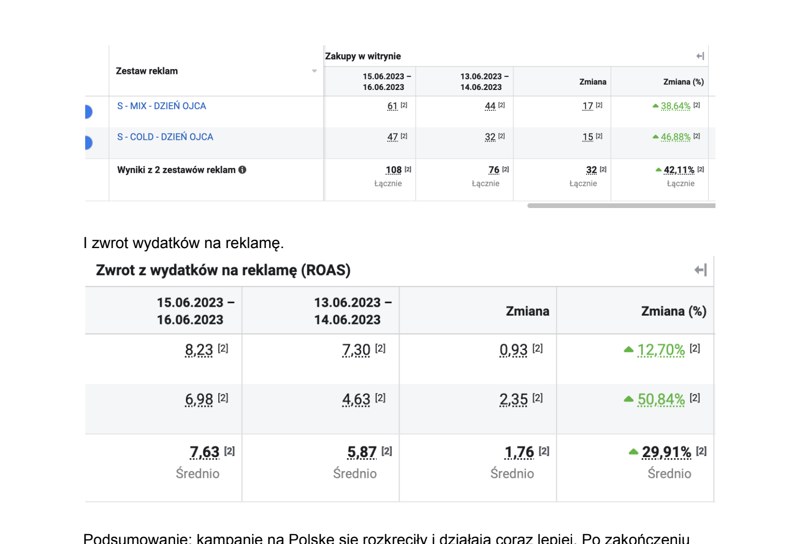Viewport: 796px width, 544px height.
Task: Open the S - COLD - DZIEŃ OJCA ad set link
Action: point(165,137)
